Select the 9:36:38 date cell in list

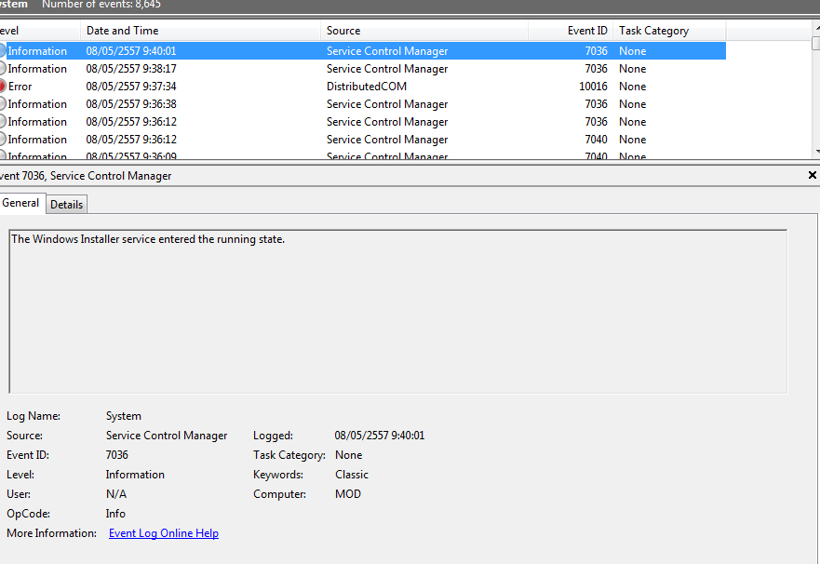[x=131, y=104]
